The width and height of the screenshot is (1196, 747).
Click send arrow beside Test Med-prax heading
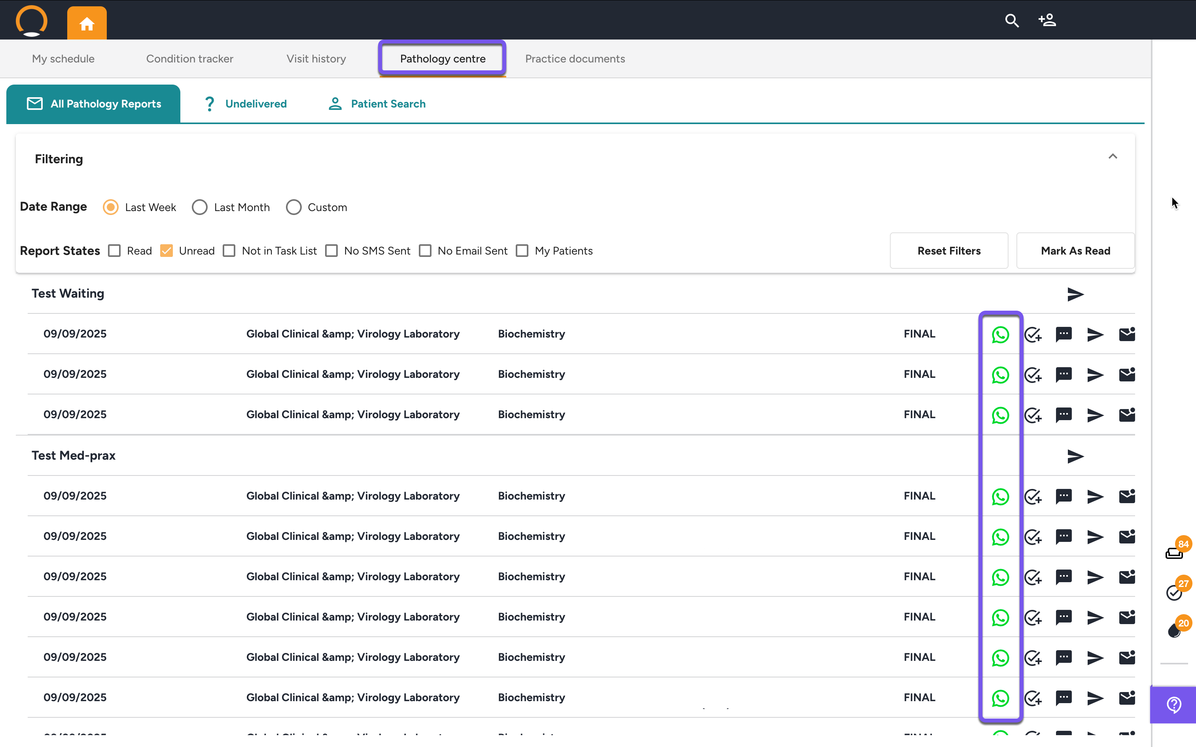coord(1075,456)
